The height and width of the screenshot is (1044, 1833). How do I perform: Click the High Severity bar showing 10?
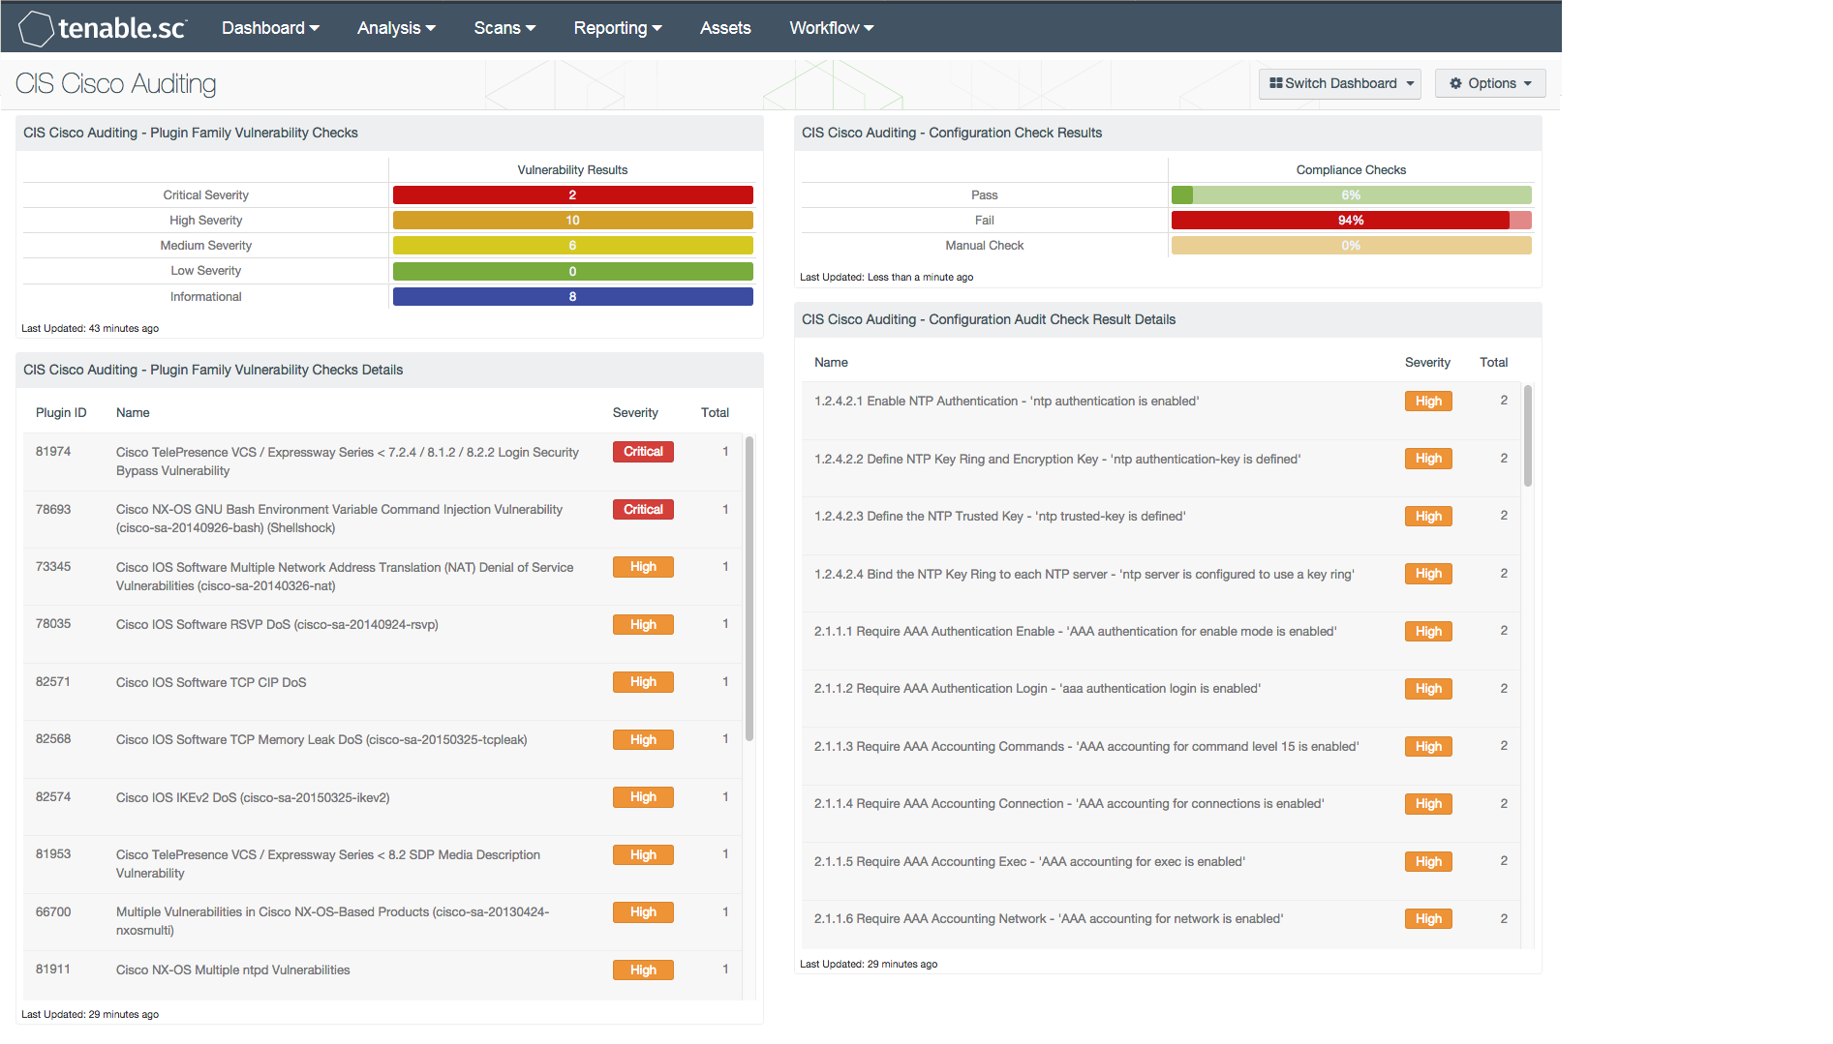tap(573, 221)
